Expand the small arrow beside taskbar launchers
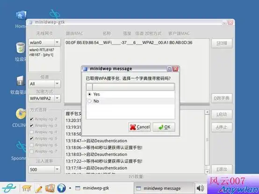This screenshot has width=259, height=194. coord(70,188)
